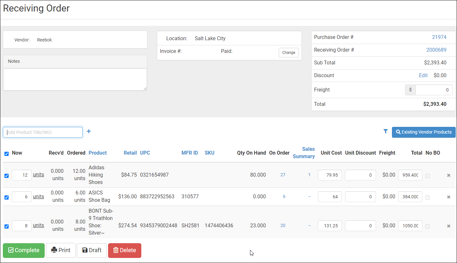Edit unit cost 64 field
The height and width of the screenshot is (263, 457).
[x=330, y=197]
